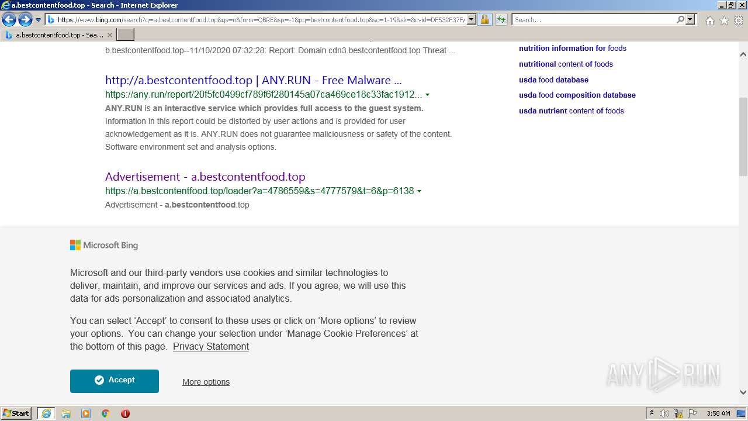Accept cookies with the Accept button

coord(115,381)
